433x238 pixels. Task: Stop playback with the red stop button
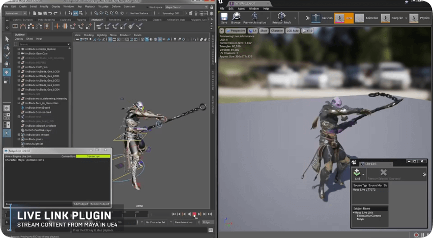(194, 214)
